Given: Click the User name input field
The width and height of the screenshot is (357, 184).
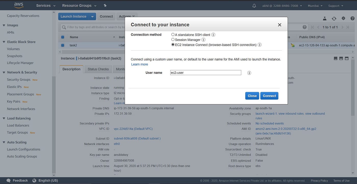Looking at the screenshot, I should [x=206, y=73].
